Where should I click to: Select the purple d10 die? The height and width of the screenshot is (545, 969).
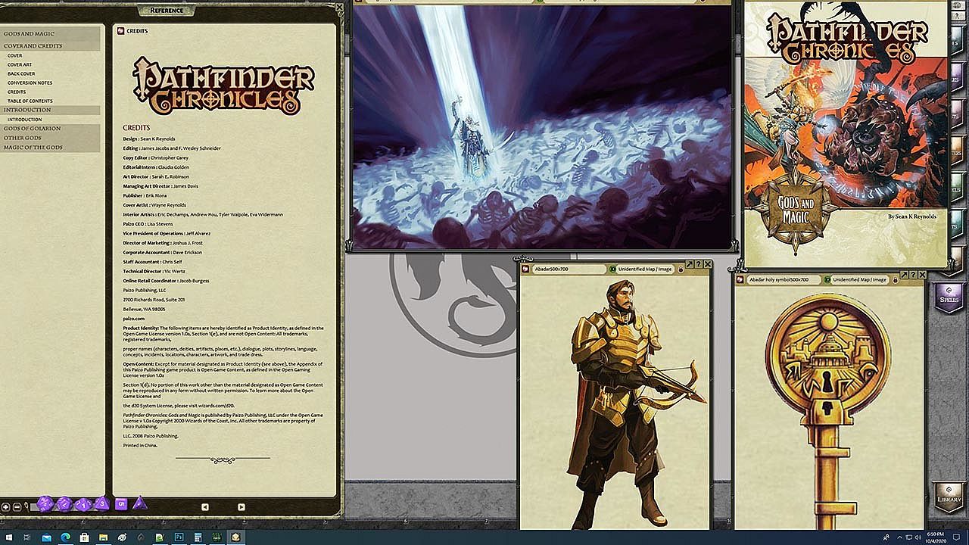[x=83, y=504]
